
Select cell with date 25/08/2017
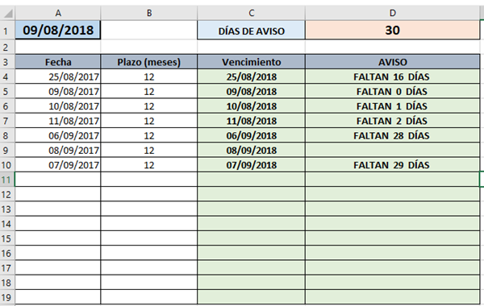pyautogui.click(x=58, y=76)
